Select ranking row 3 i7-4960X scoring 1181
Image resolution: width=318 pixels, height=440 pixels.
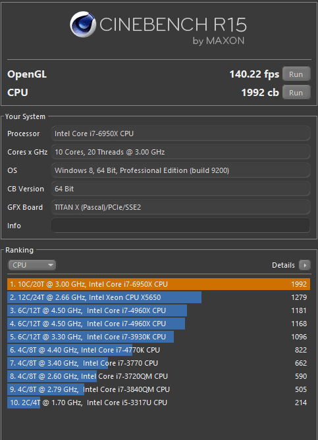(x=159, y=310)
